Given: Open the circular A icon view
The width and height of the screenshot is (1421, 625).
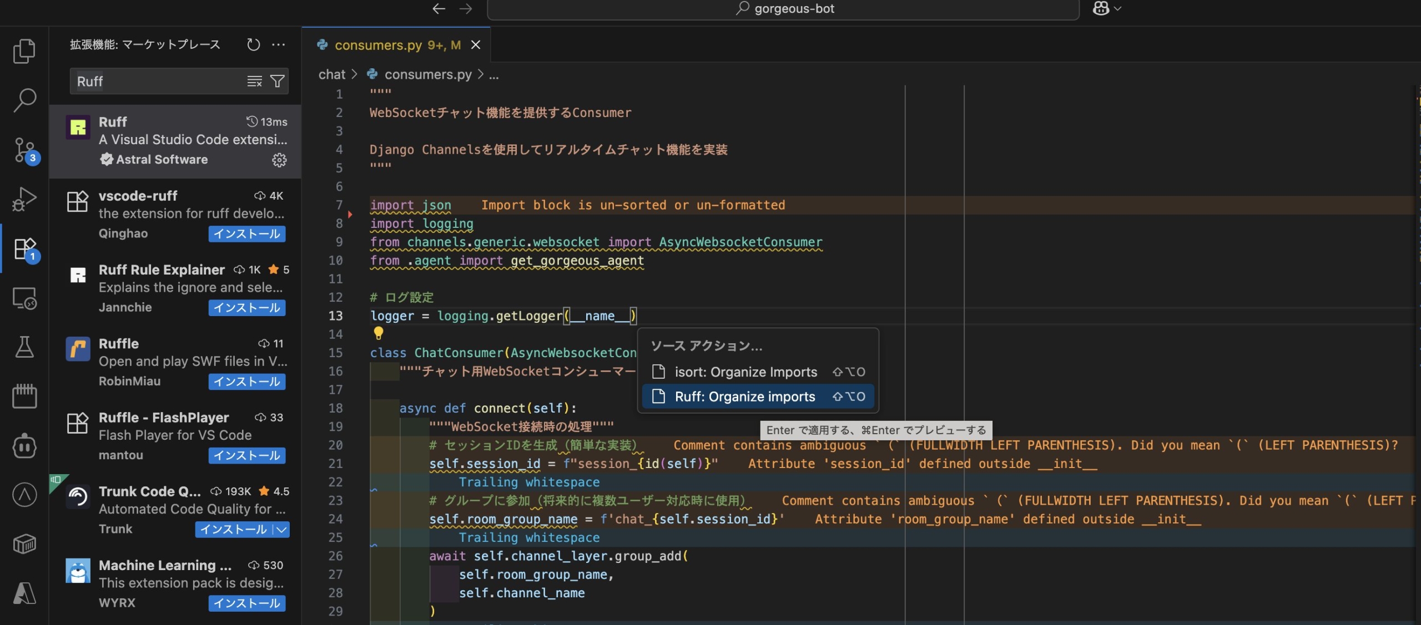Looking at the screenshot, I should tap(24, 495).
